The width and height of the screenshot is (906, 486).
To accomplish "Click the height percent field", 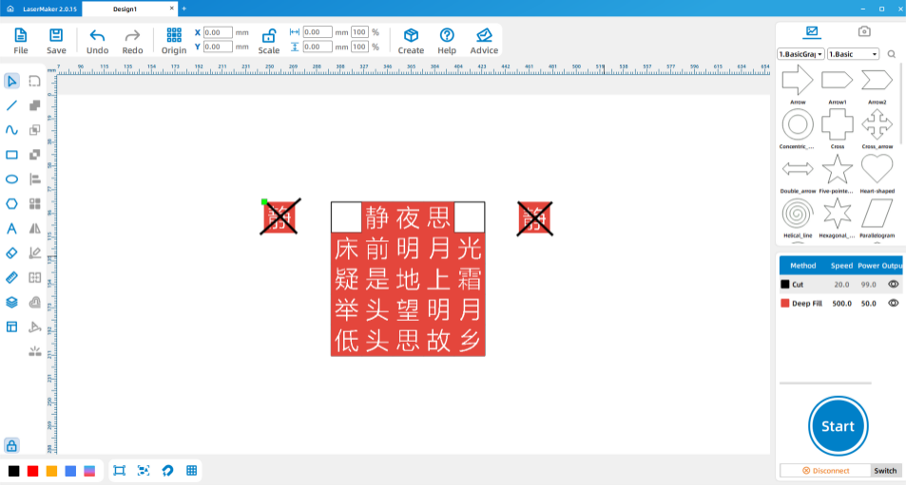I will 359,47.
